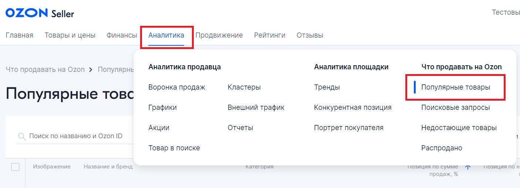Open the Рейтинги tab
This screenshot has height=188, width=520.
270,35
